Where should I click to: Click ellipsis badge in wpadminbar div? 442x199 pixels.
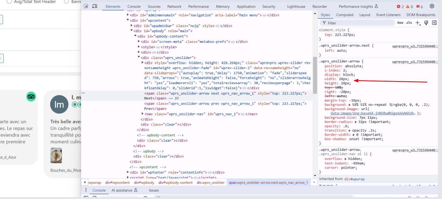click(x=217, y=26)
